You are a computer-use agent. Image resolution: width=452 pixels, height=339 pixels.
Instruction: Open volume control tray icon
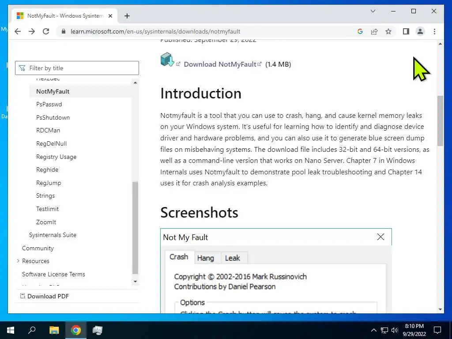pos(395,330)
